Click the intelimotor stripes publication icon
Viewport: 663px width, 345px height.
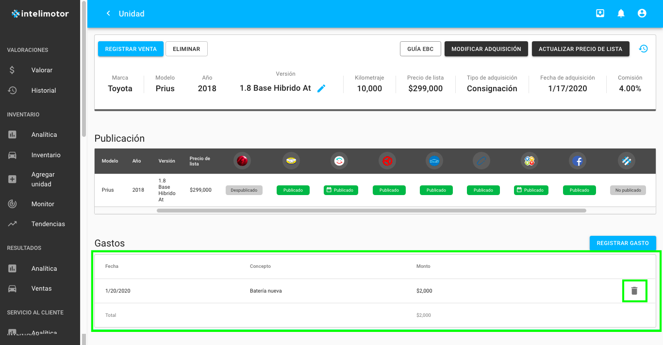pyautogui.click(x=627, y=161)
